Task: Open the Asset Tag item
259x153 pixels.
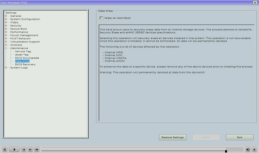Action: 22,55
